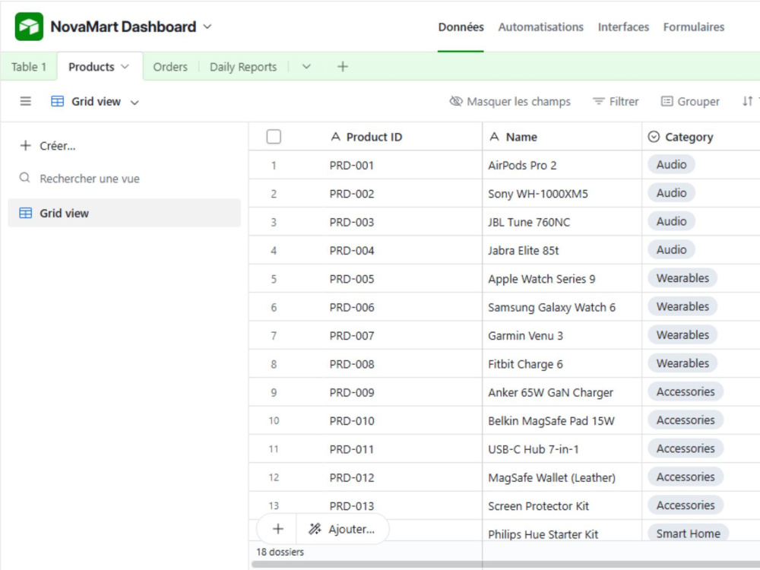This screenshot has height=570, width=760.
Task: Toggle the views sidebar hamburger icon
Action: [x=26, y=101]
